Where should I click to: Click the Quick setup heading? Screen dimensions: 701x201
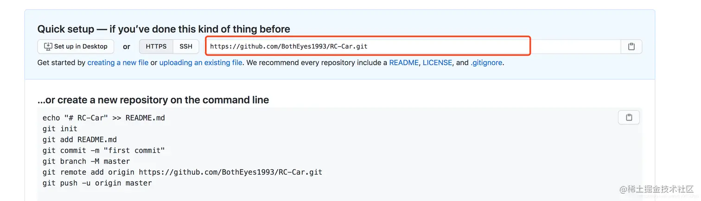[x=164, y=29]
